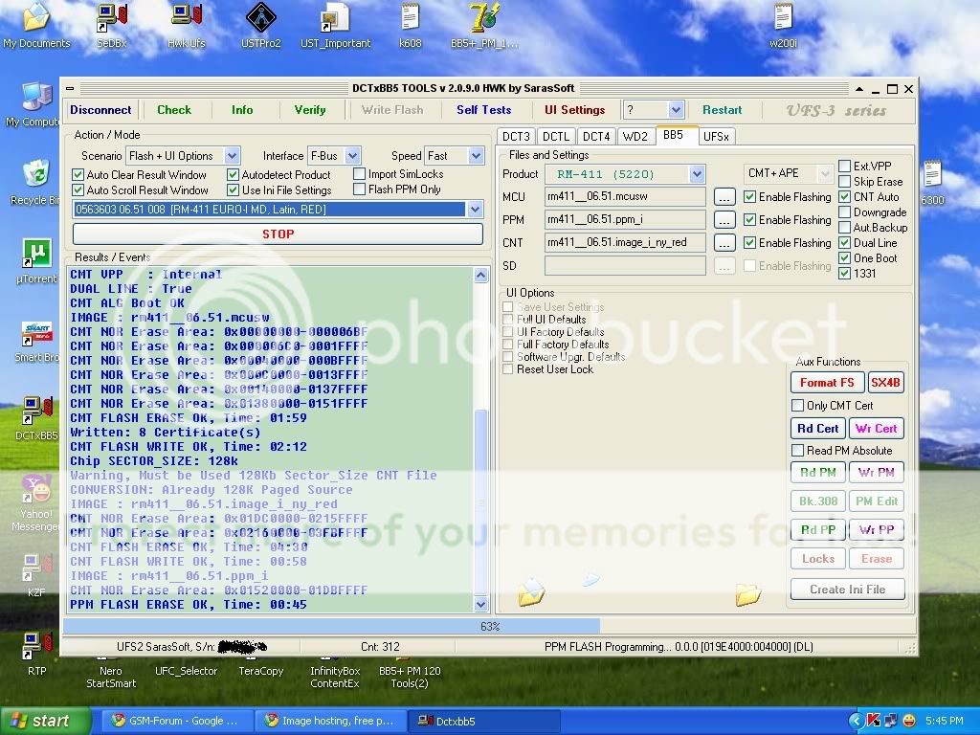Launch the µTorrent desktop icon

(36, 261)
